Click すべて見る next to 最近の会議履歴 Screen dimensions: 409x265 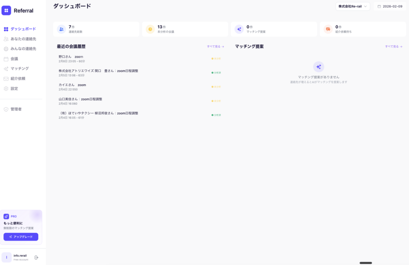click(x=215, y=46)
